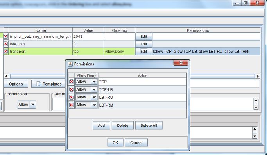Click the LBT-RU value cell
Viewport: 267px width, 155px height.
click(x=142, y=97)
